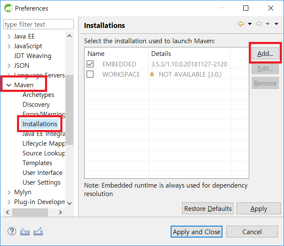
Task: Click the back navigation arrow icon
Action: 241,24
